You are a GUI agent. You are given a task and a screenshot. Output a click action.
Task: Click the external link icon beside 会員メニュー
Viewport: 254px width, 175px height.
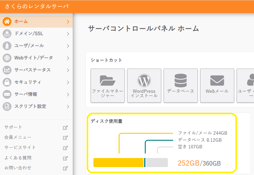tap(65, 138)
